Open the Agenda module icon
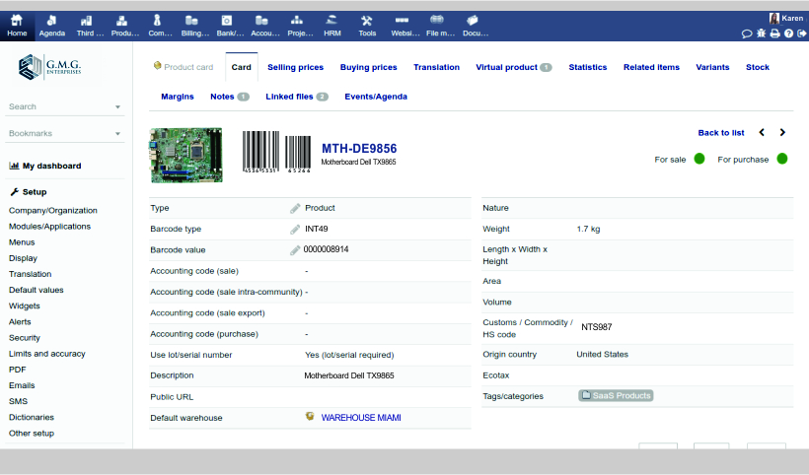The image size is (809, 475). tap(51, 26)
